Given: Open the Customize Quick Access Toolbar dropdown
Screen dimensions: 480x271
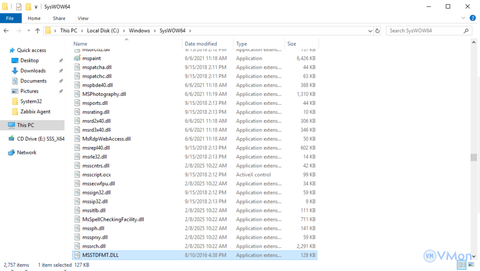Looking at the screenshot, I should (36, 7).
